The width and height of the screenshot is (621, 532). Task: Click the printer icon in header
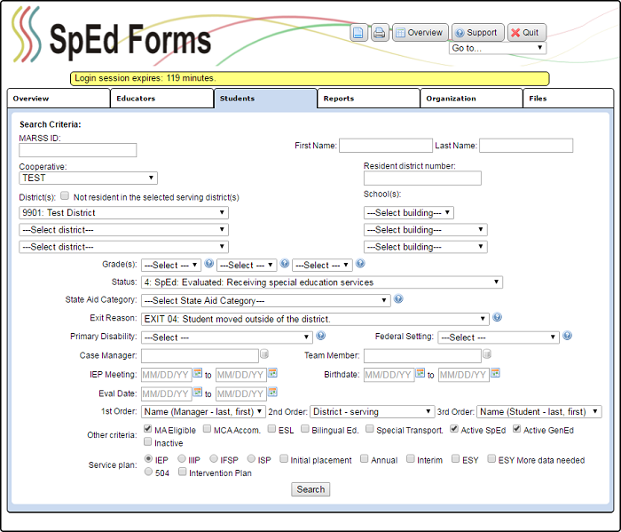click(x=379, y=33)
